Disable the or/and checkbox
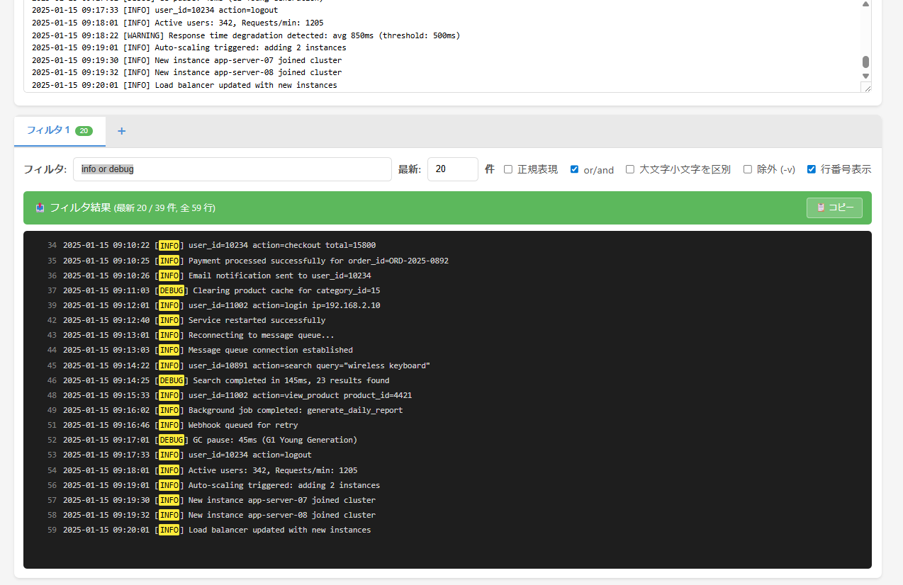903x585 pixels. tap(575, 169)
